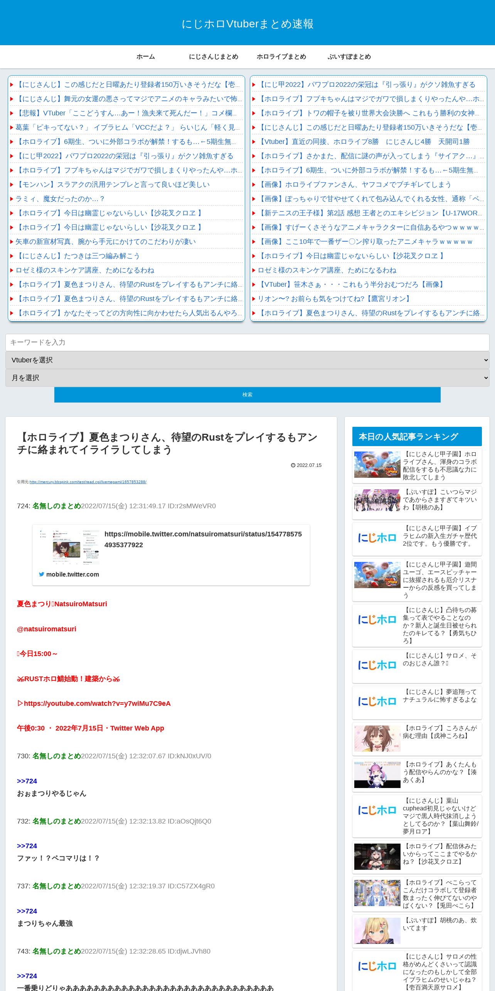The width and height of the screenshot is (495, 991).
Task: Open right list link さかまた、配信に謎の声
Action: point(371,156)
